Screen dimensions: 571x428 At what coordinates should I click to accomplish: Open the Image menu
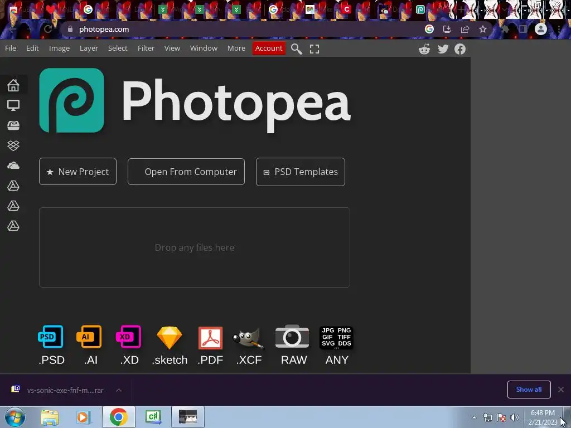(59, 48)
